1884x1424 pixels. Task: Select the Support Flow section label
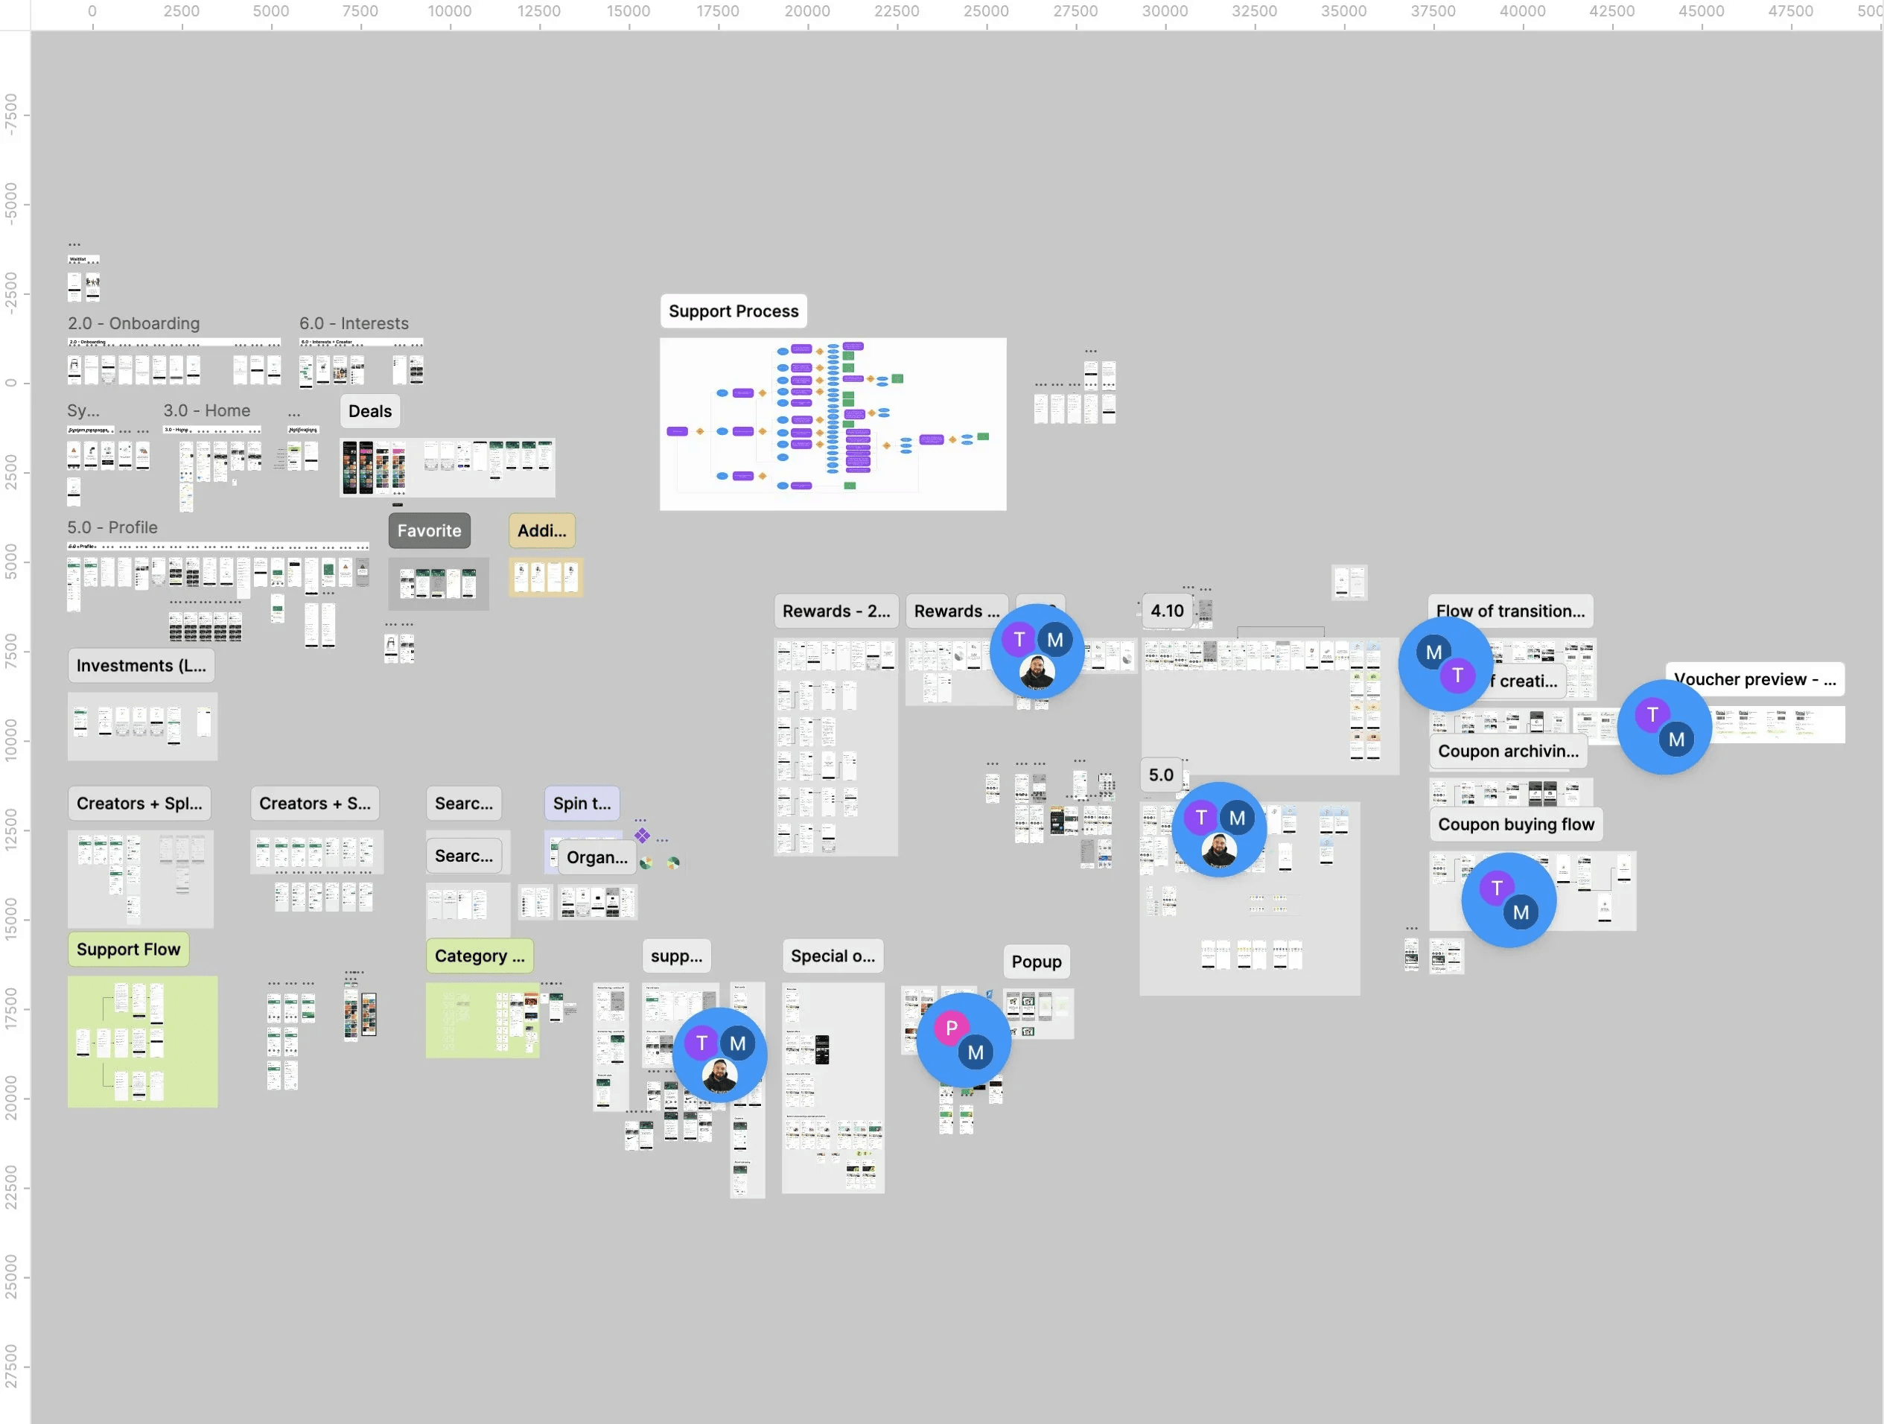(x=129, y=950)
